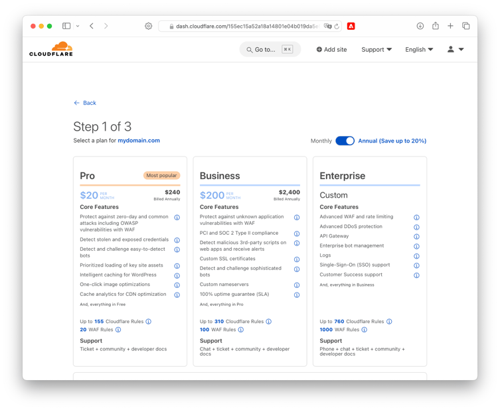Click Add site button

point(331,50)
